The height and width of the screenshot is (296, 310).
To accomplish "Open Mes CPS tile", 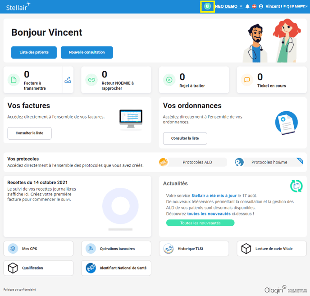I will click(x=38, y=248).
